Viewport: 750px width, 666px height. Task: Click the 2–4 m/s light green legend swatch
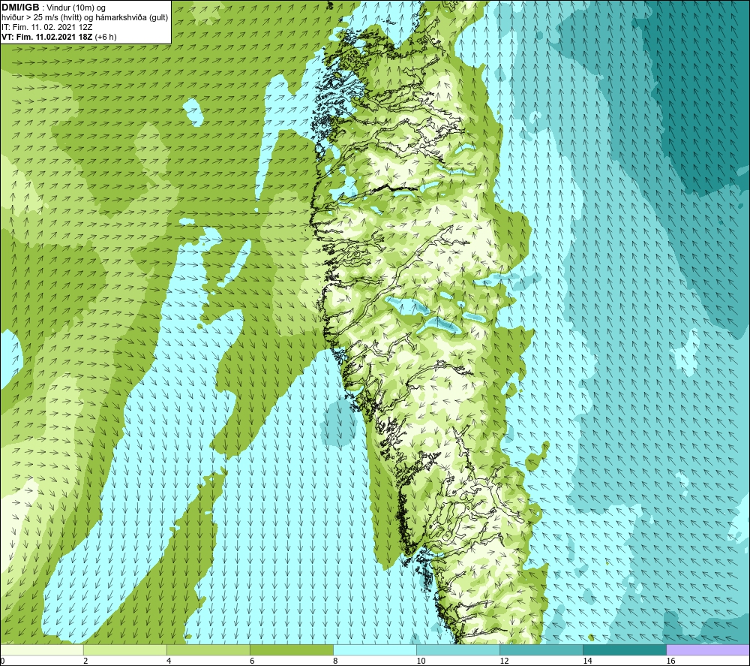pyautogui.click(x=124, y=650)
